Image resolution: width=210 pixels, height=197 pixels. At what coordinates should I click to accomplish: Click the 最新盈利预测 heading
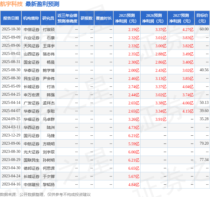click(x=42, y=4)
